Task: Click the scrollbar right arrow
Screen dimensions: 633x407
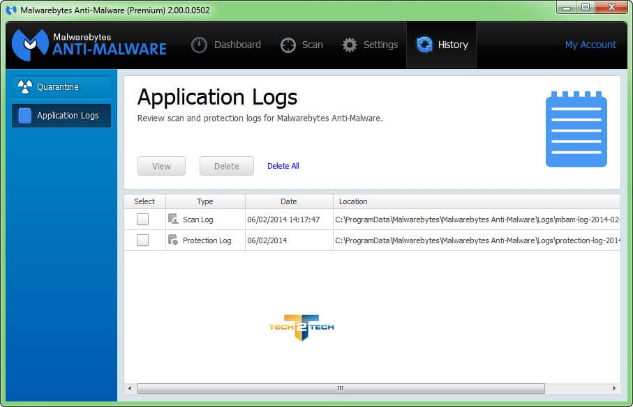Action: coord(614,388)
